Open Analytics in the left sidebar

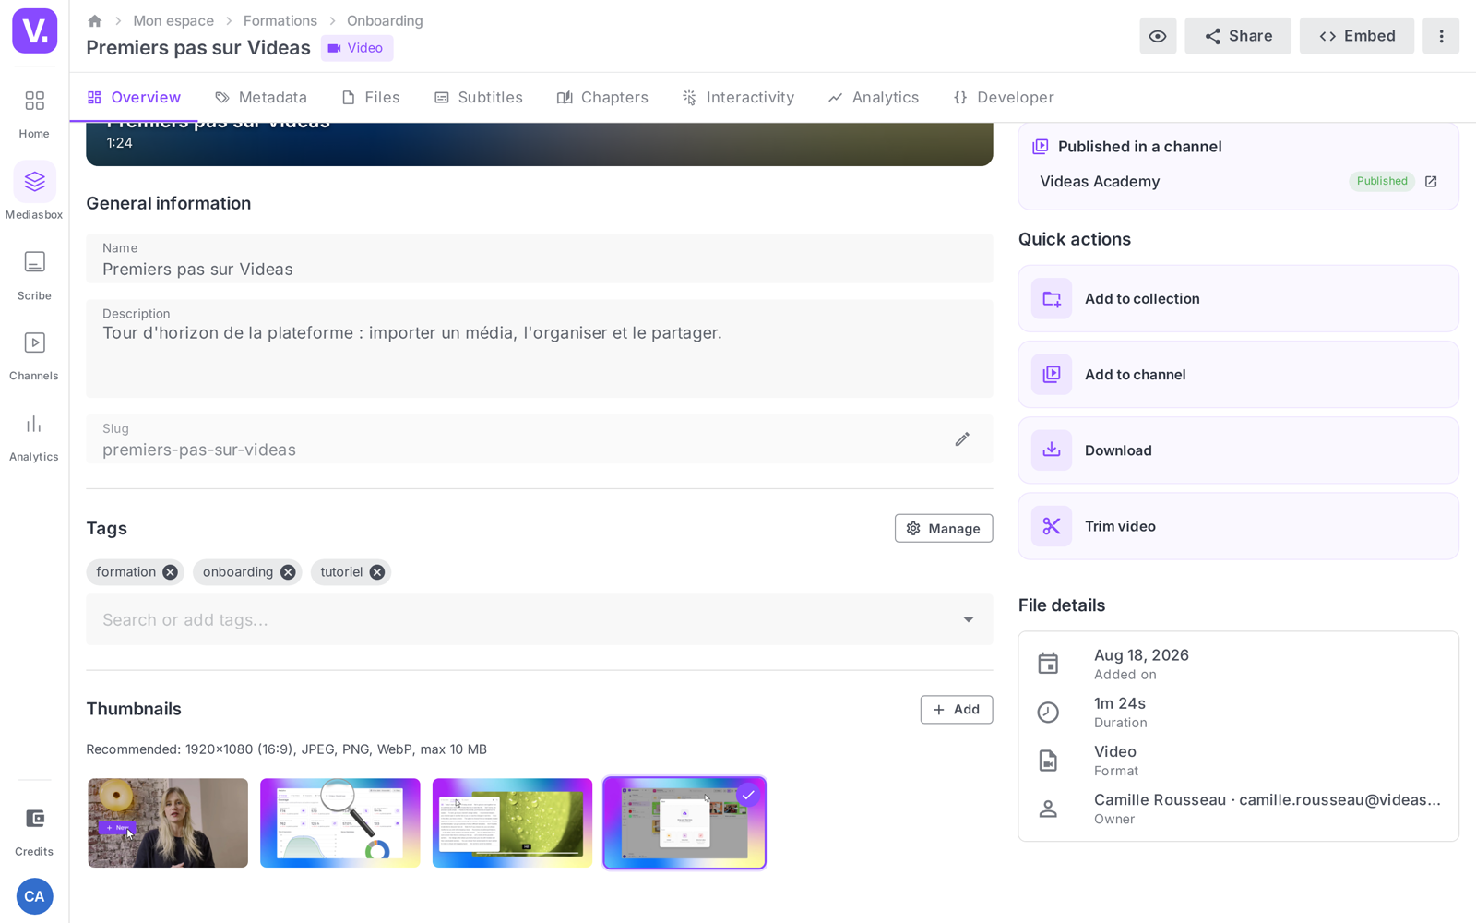[34, 437]
